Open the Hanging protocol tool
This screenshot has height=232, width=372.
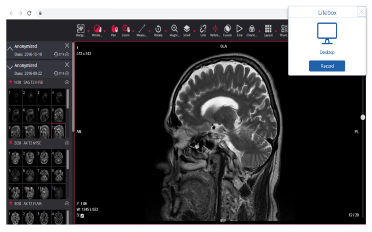(80, 29)
